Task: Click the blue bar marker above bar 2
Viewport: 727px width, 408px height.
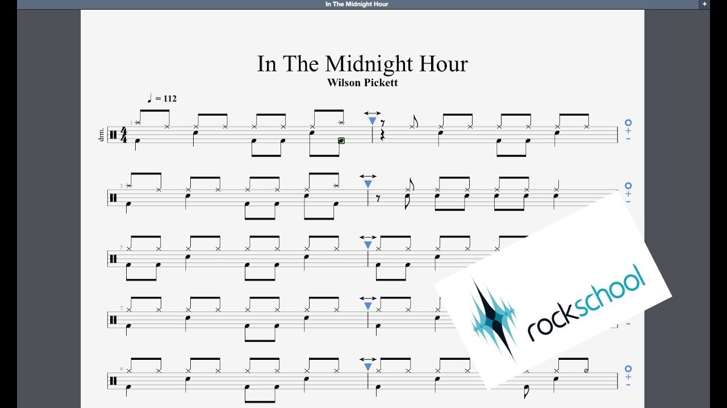Action: tap(373, 121)
